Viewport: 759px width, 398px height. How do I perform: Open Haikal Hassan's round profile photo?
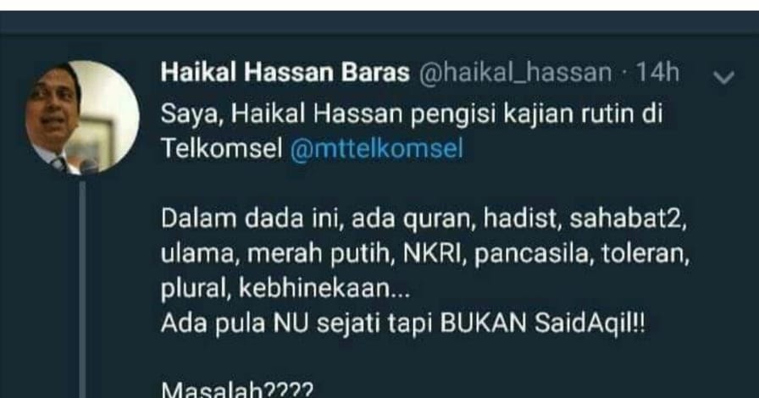82,117
